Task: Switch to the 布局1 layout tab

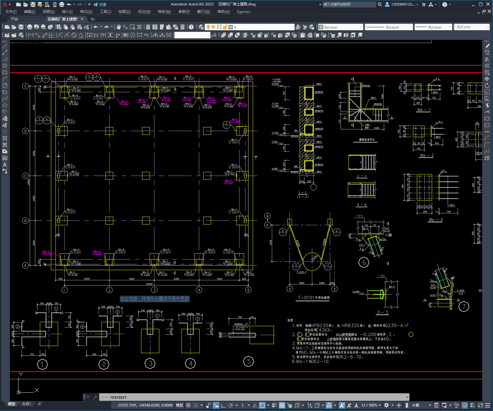Action: click(x=26, y=404)
